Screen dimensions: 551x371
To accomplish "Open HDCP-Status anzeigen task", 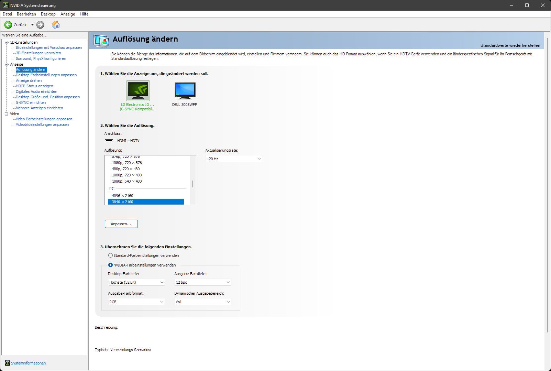I will coord(34,86).
